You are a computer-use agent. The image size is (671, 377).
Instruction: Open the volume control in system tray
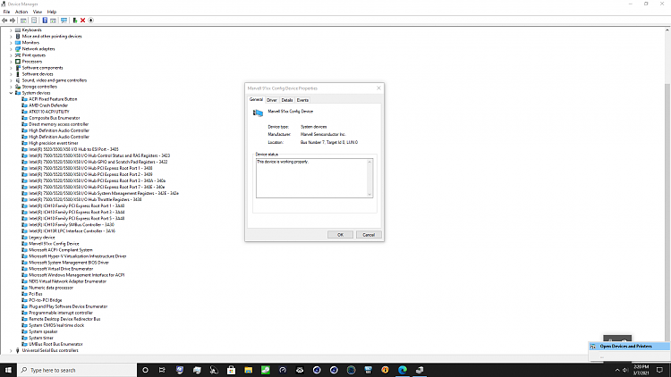[x=625, y=370]
